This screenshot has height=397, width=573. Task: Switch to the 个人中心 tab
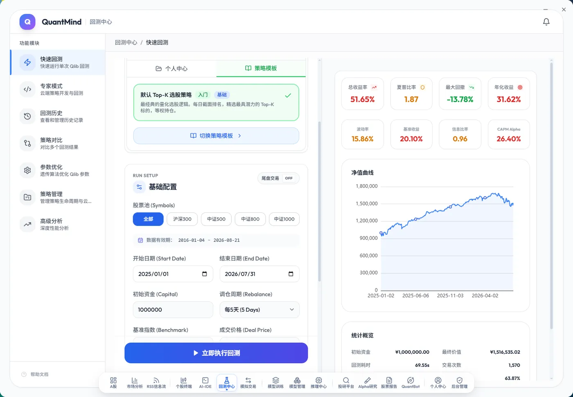point(171,69)
